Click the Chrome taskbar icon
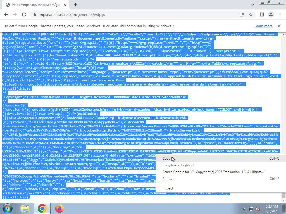The image size is (286, 214). (x=42, y=208)
